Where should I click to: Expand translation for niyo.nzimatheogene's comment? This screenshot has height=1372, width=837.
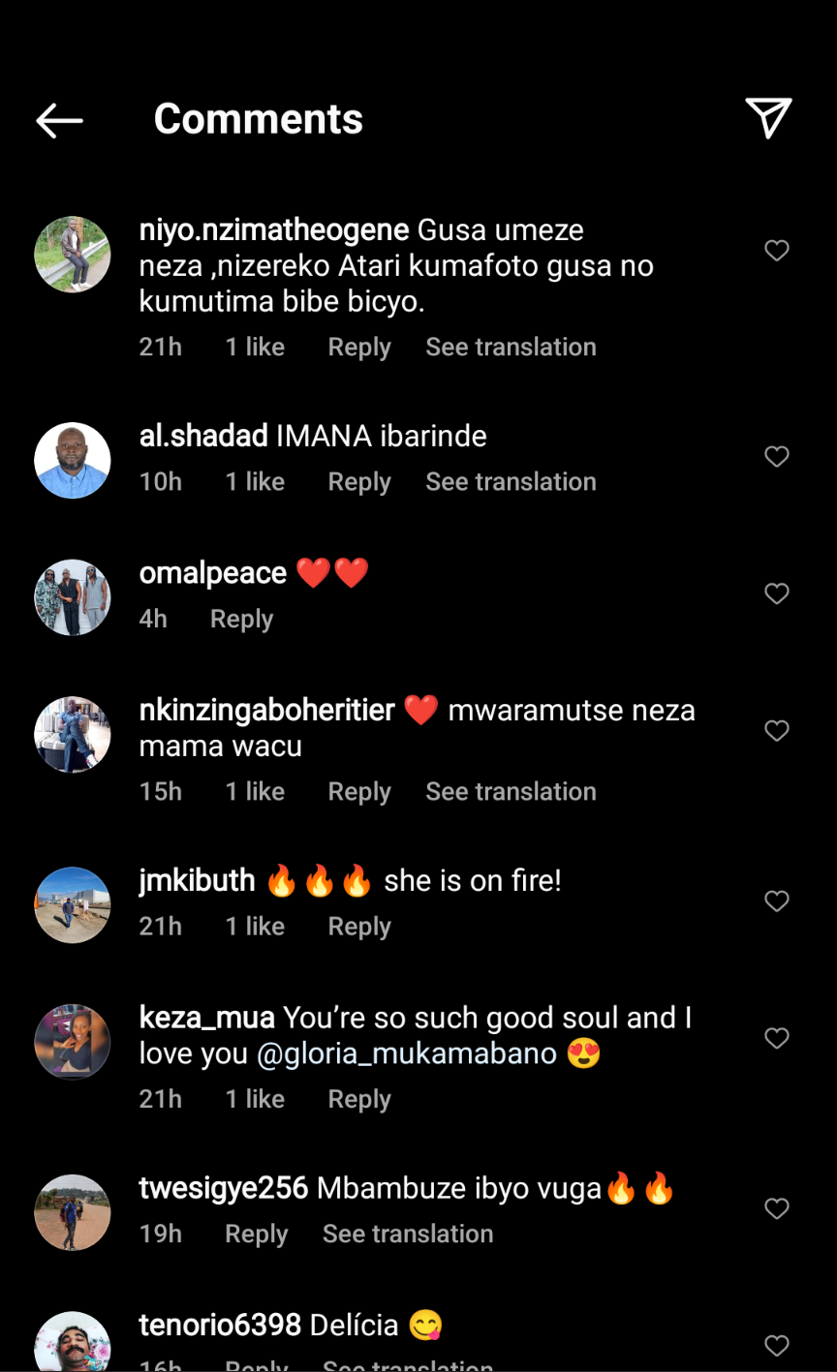click(511, 348)
